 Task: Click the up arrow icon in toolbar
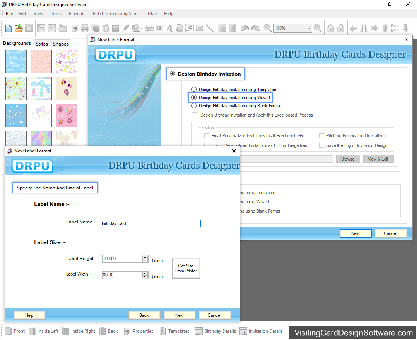385,28
